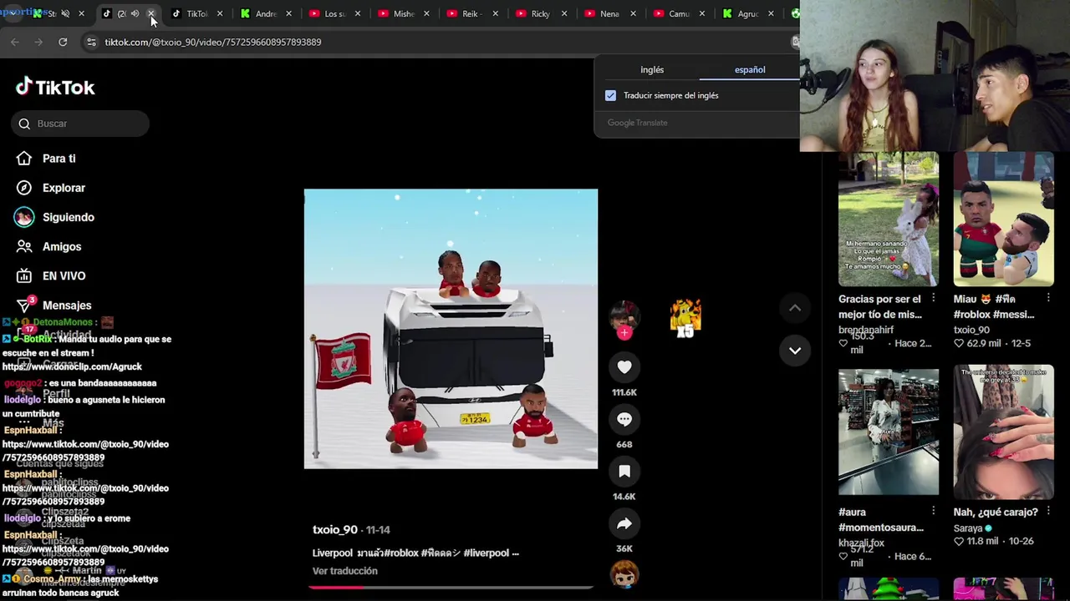Open options menu for the Miau video
The height and width of the screenshot is (601, 1070).
point(1048,299)
